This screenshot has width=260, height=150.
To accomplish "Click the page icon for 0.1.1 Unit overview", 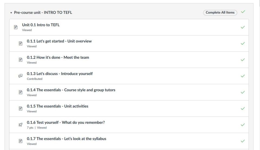I will pyautogui.click(x=21, y=43).
